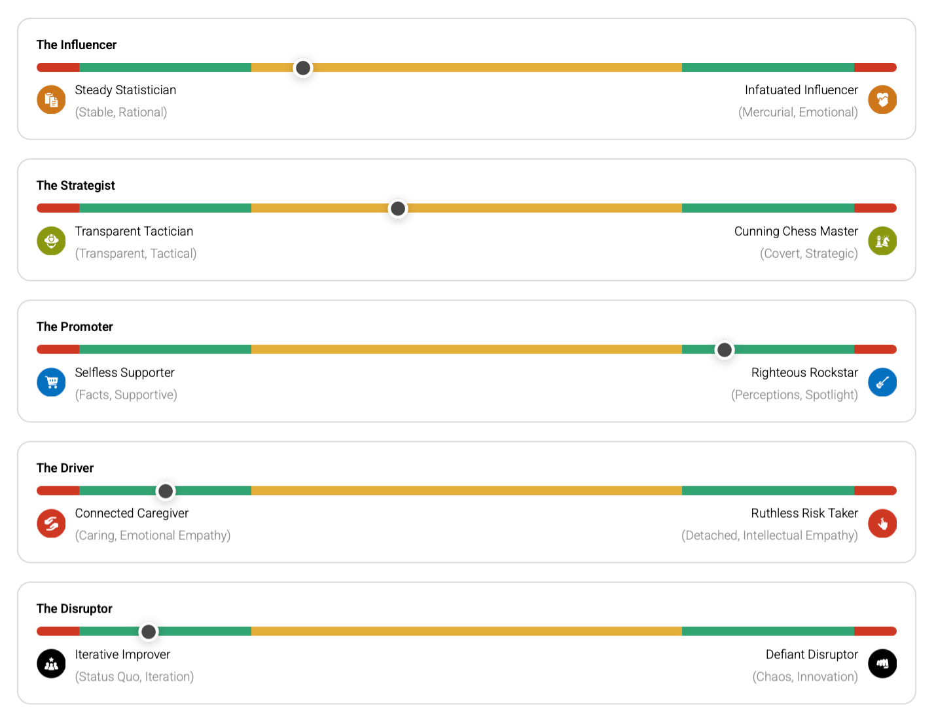This screenshot has width=936, height=714.
Task: Select the Cunning Chess Master label text
Action: (796, 231)
